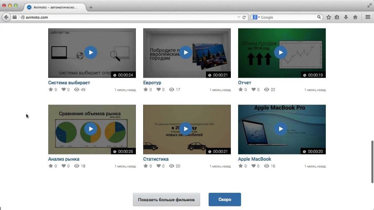Click the browser back arrow button
This screenshot has width=374, height=210.
tap(6, 17)
